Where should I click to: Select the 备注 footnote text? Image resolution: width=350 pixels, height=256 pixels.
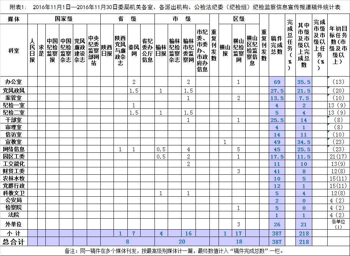[x=175, y=251]
